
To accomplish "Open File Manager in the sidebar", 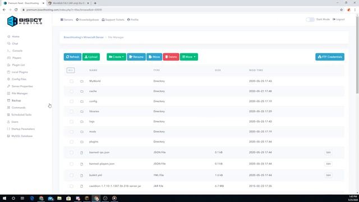I will (17, 94).
